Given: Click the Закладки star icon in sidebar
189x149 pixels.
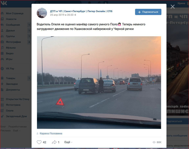Looking at the screenshot, I should [x=2, y=84].
